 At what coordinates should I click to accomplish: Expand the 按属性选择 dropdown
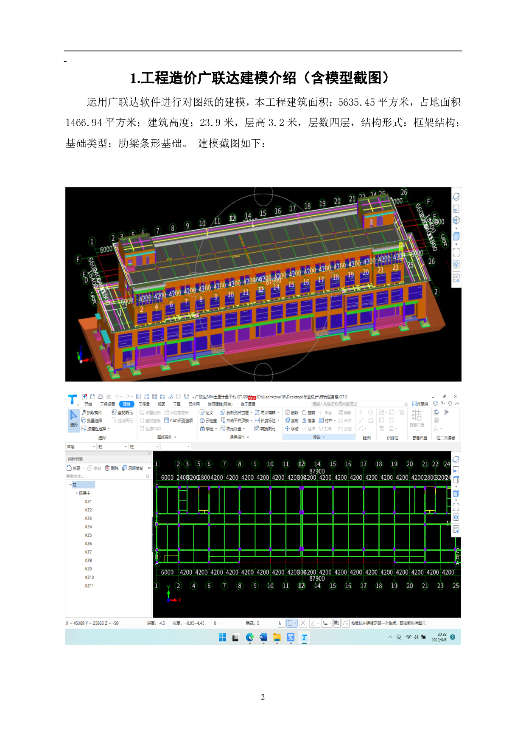109,429
